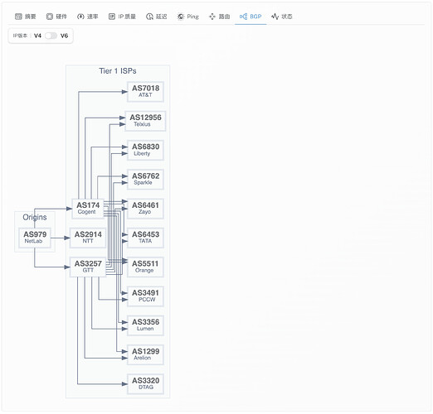Viewport: 433px width, 414px height.
Task: Click the V6 label beside the switch
Action: [64, 36]
